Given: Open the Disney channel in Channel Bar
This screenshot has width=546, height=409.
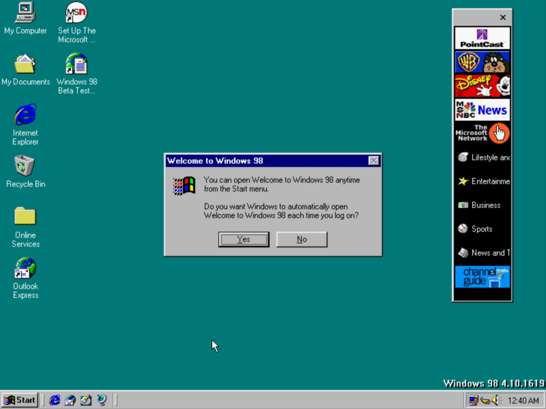Looking at the screenshot, I should tap(482, 86).
